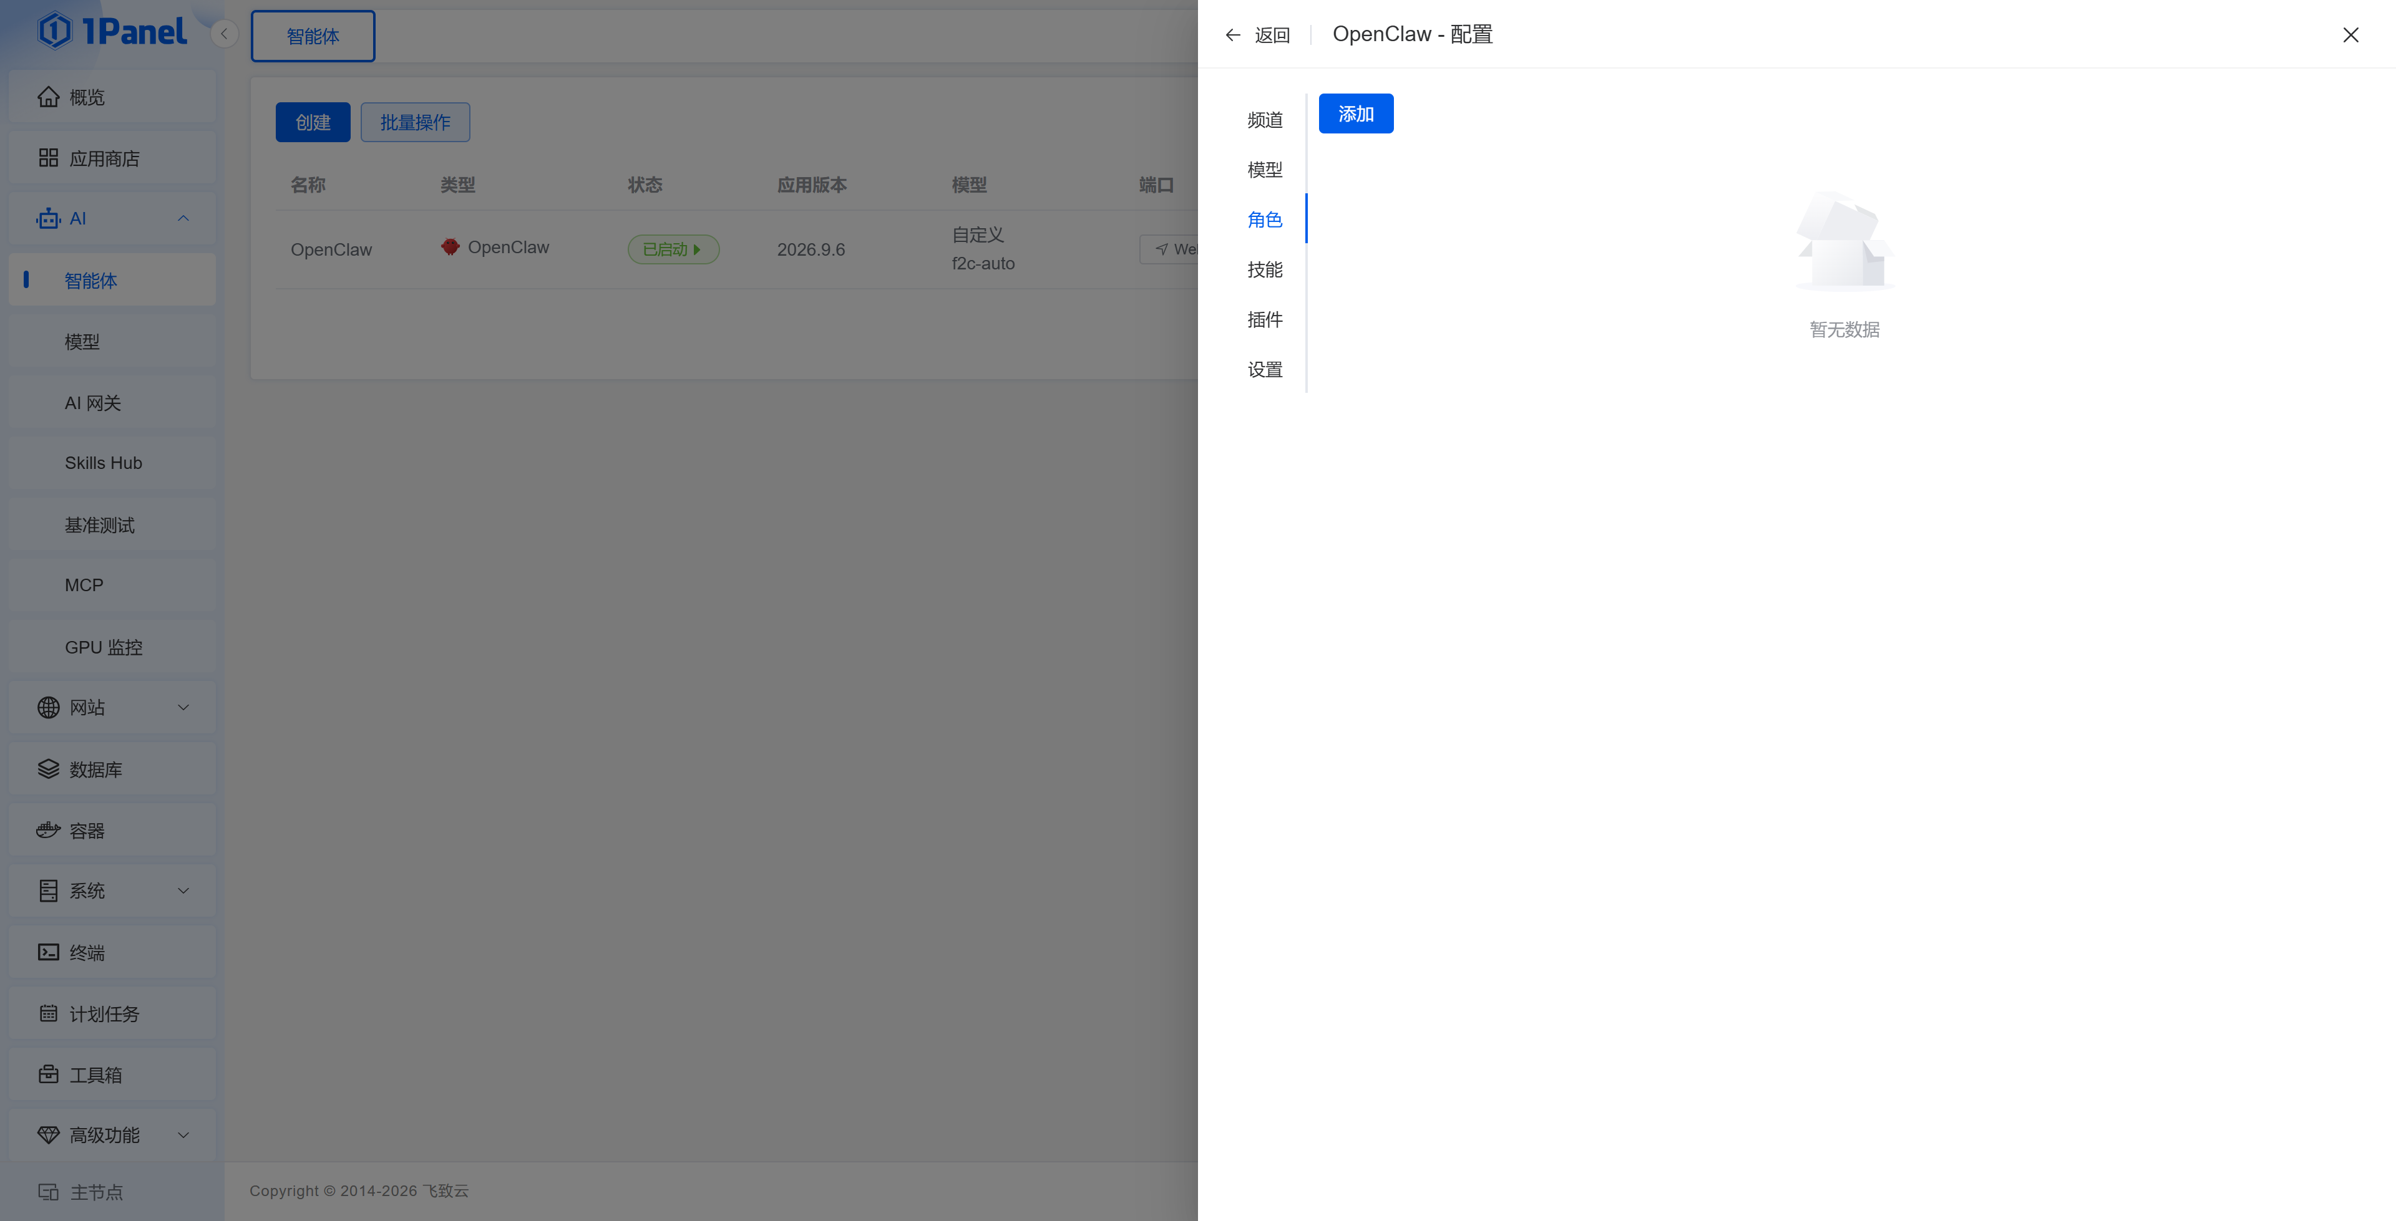The height and width of the screenshot is (1221, 2396).
Task: Close the OpenClaw configuration drawer
Action: [2350, 36]
